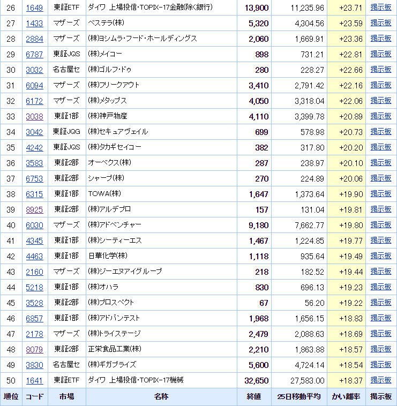The image size is (397, 406).
Task: Open stock code 2160 link
Action: [x=34, y=272]
